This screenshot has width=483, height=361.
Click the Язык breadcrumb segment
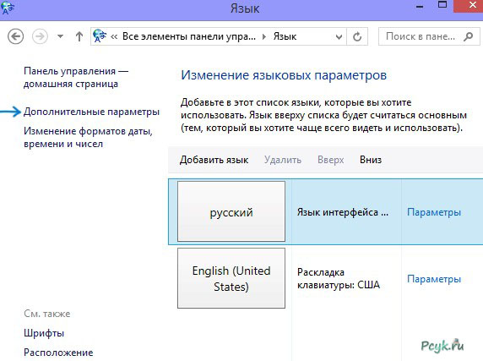(x=285, y=36)
